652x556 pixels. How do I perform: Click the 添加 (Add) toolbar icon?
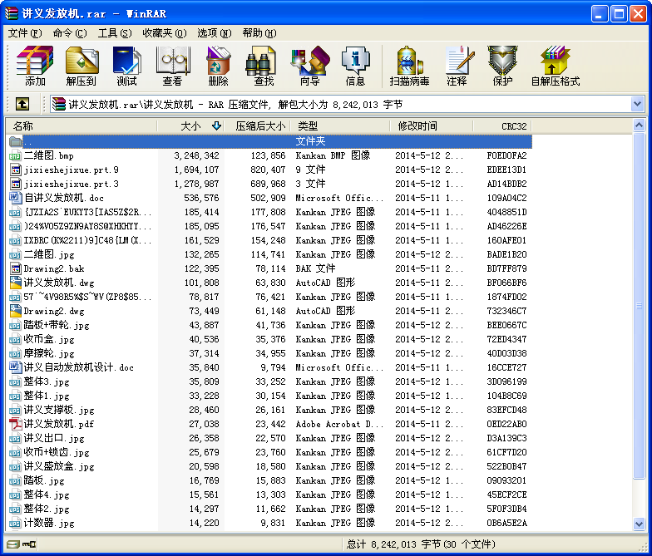[35, 66]
